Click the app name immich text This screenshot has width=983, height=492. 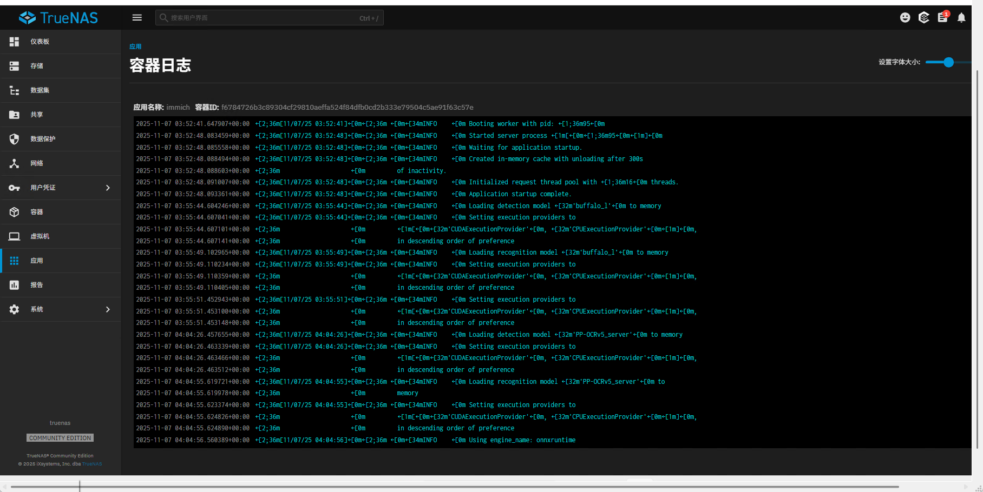[x=178, y=107]
